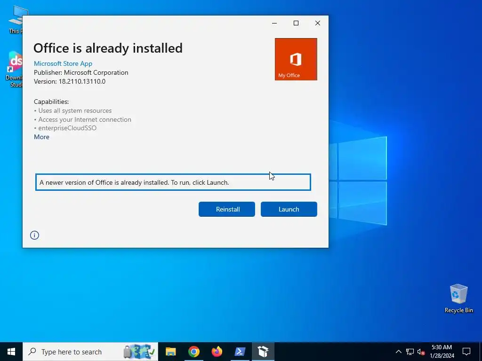Click the 'Office is already installed' heading

point(108,48)
